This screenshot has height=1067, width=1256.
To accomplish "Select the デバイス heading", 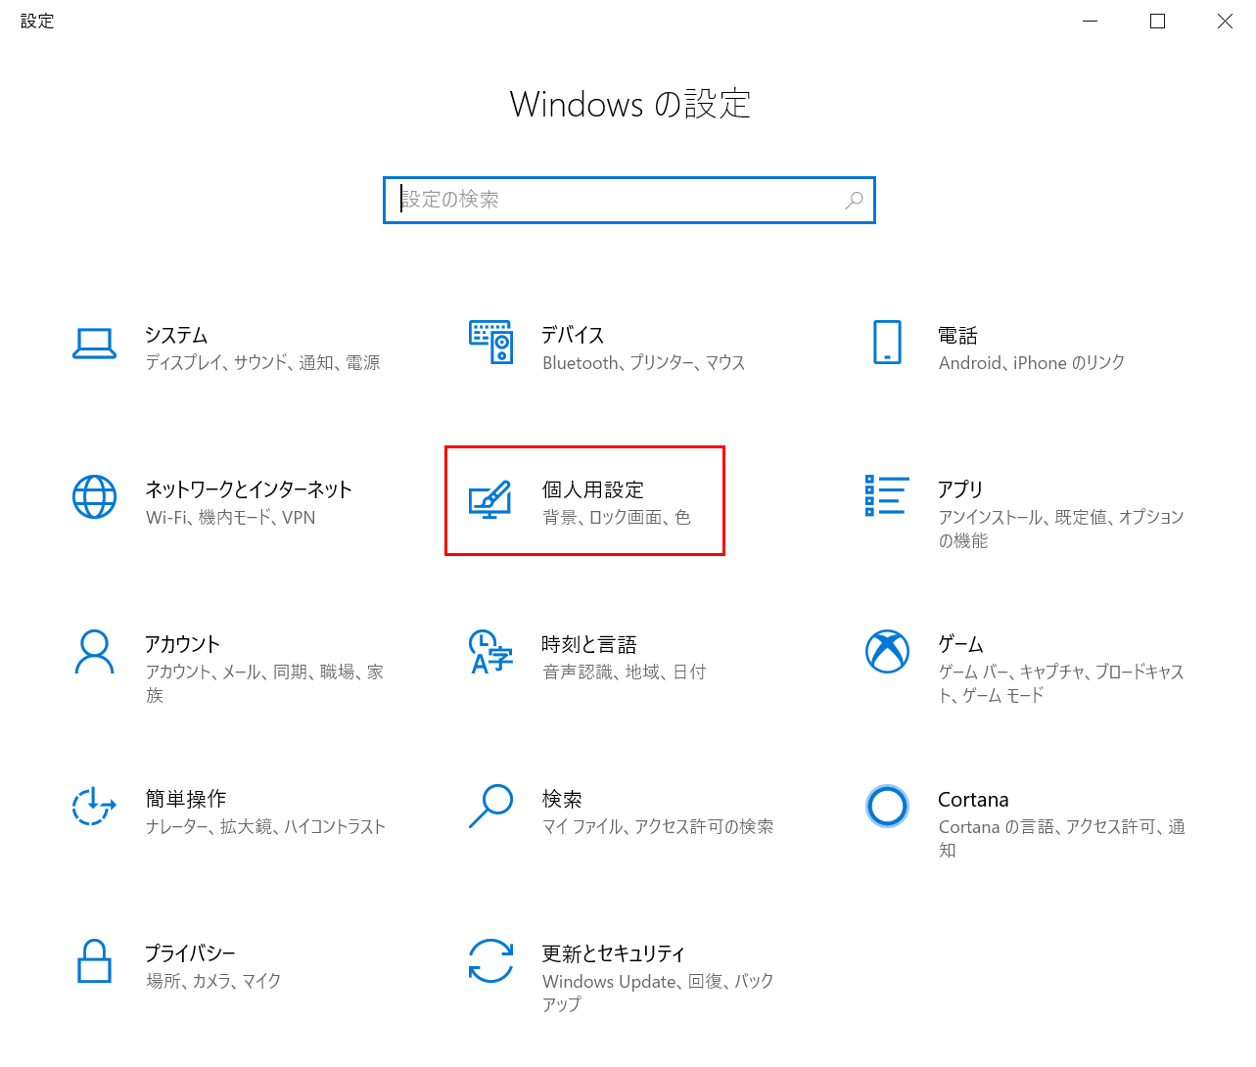I will click(x=573, y=335).
